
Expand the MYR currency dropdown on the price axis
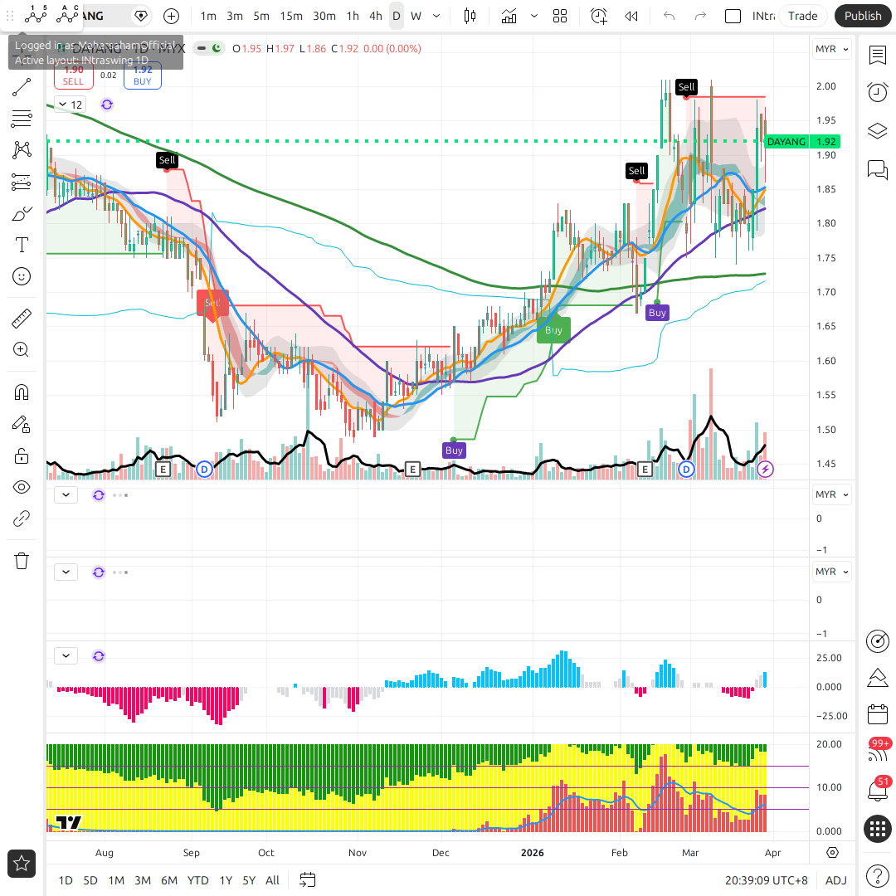(832, 49)
